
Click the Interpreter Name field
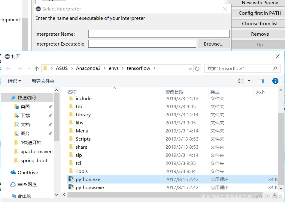[159, 34]
